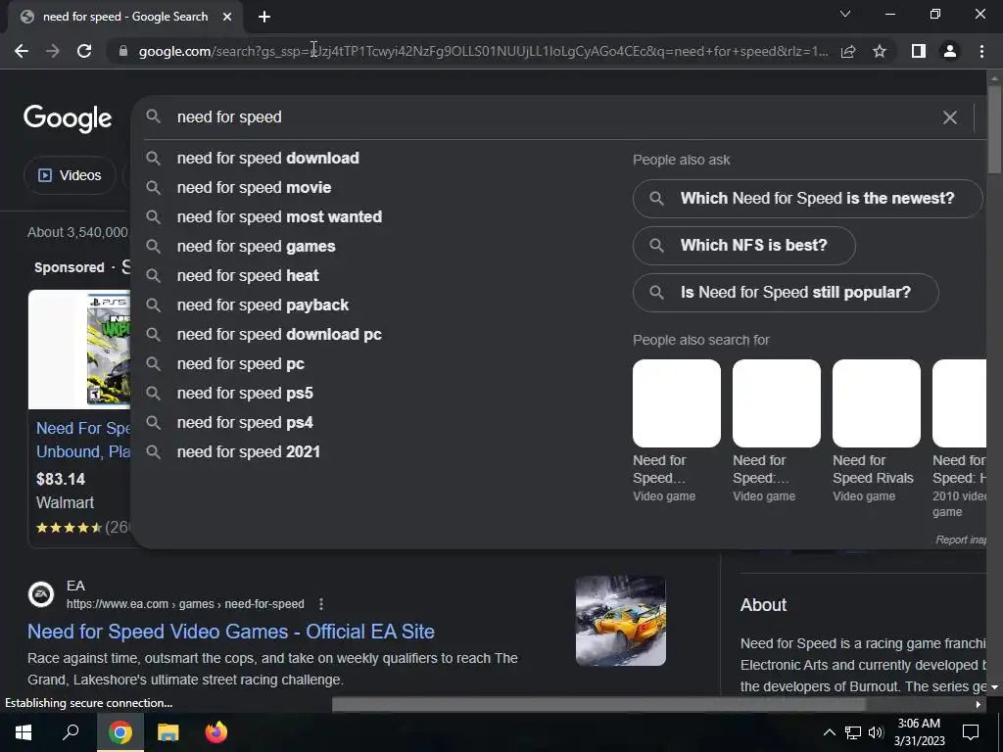The height and width of the screenshot is (752, 1003).
Task: Reload the page with the refresh icon
Action: pos(84,51)
